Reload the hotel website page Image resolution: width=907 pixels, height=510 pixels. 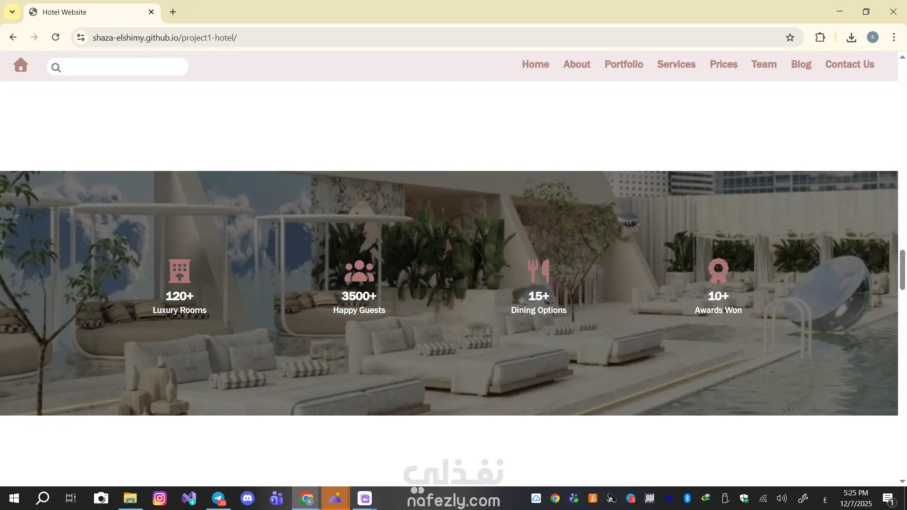coord(56,38)
